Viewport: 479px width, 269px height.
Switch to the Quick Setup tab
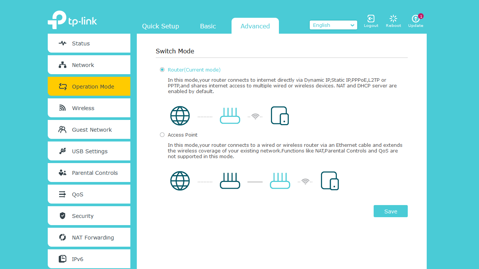160,26
